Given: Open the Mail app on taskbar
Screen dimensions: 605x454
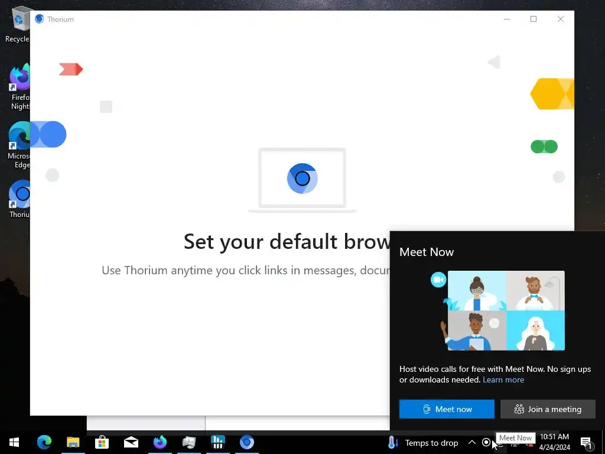Looking at the screenshot, I should tap(131, 442).
